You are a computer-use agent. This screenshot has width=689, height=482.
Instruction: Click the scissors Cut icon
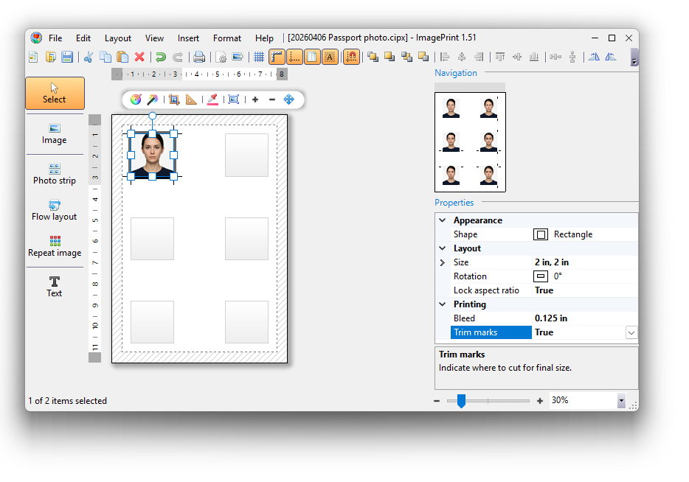[x=89, y=57]
